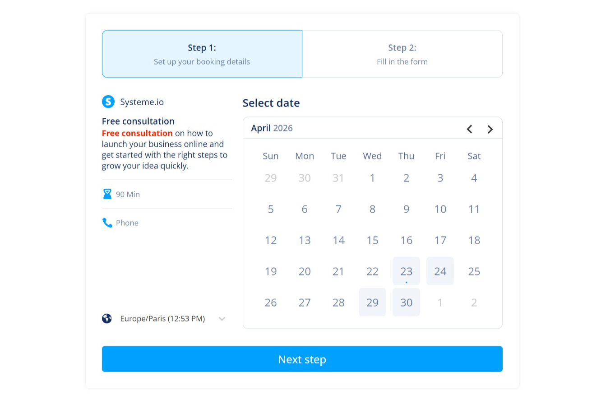
Task: Click the 90 Min duration label
Action: tap(128, 195)
